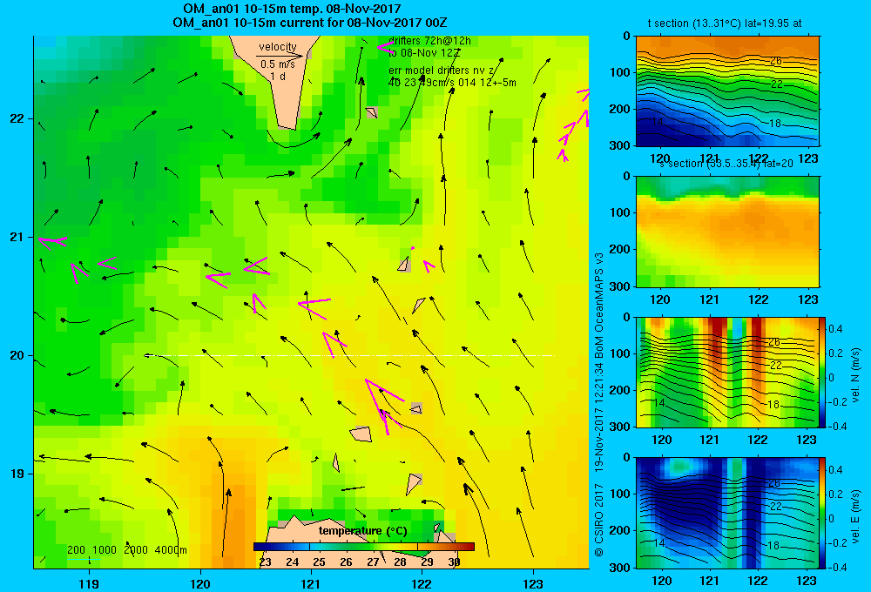
Task: Click depth label 300 on the temperature section axis
Action: pos(620,145)
